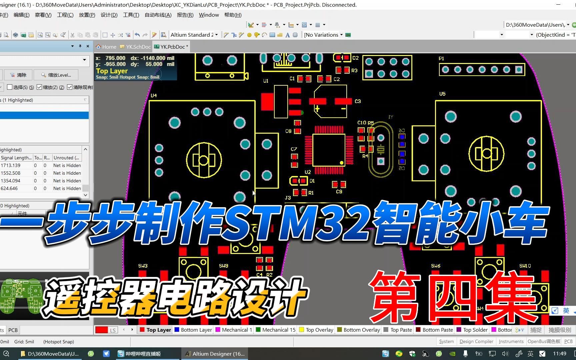Click the Clear filter funnel icon
This screenshot has height=360, width=576.
(128, 35)
